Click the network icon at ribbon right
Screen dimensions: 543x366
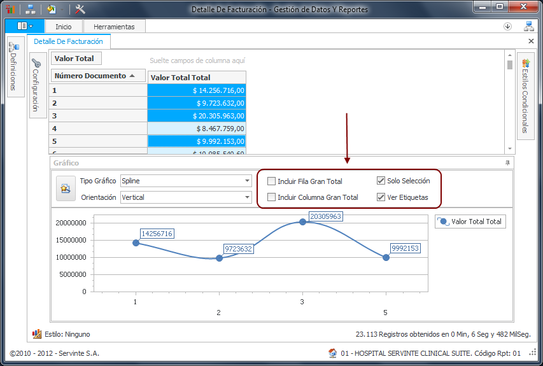coord(528,26)
